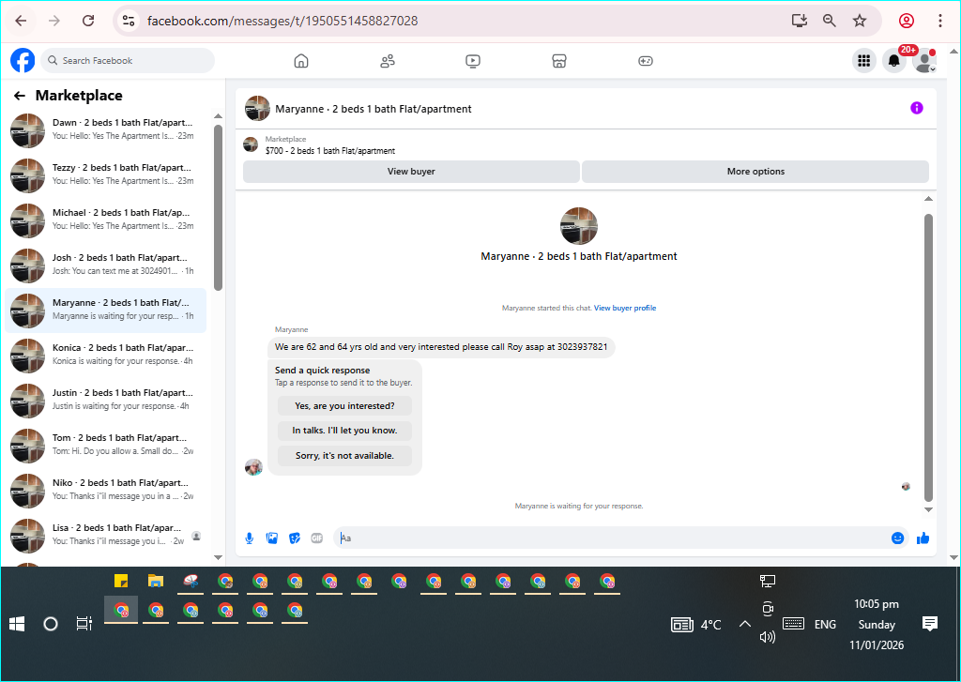The height and width of the screenshot is (682, 961).
Task: Click Maryanne's listing thumbnail in chat center
Action: pyautogui.click(x=578, y=225)
